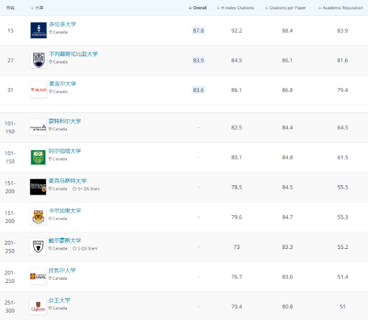This screenshot has width=368, height=320.
Task: Select overall score 83.6
Action: [198, 90]
